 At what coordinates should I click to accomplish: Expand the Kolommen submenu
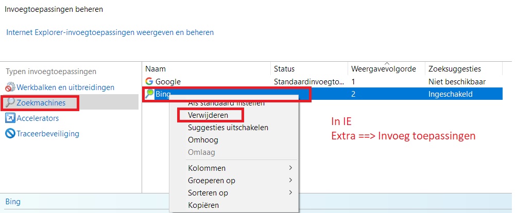tap(234, 168)
